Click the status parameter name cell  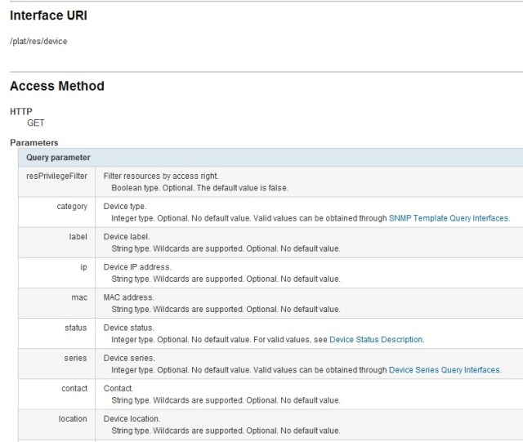click(75, 328)
